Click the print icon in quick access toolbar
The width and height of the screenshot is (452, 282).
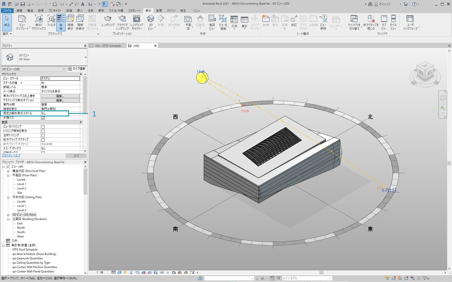[55, 4]
